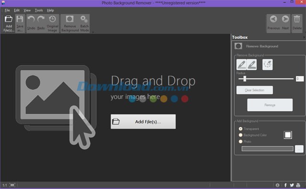
Task: Click the Remove button in Toolbox
Action: [x=270, y=105]
